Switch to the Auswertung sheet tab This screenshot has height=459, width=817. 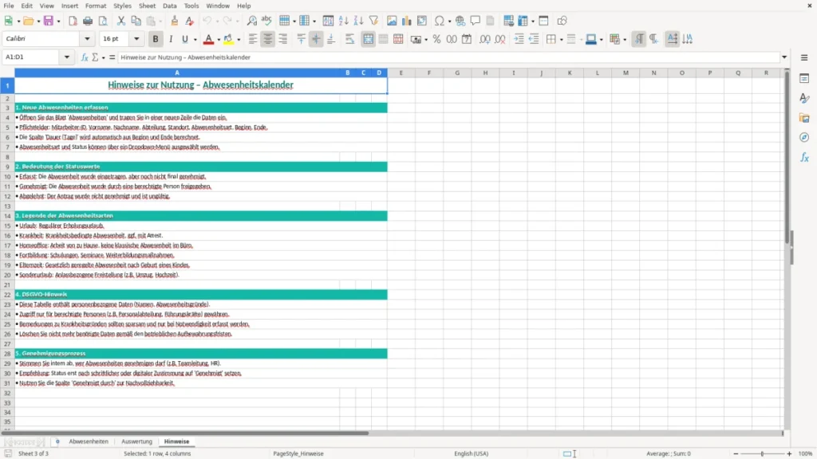[x=136, y=441]
